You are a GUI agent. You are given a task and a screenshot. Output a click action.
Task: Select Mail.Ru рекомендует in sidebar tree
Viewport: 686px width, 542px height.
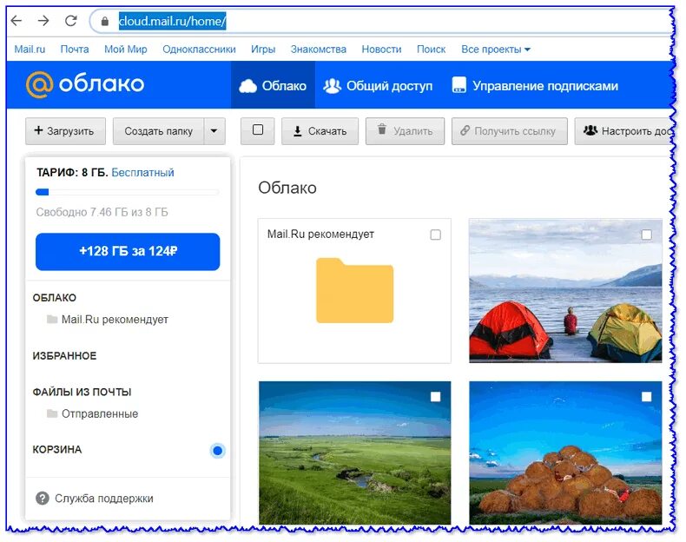[107, 320]
